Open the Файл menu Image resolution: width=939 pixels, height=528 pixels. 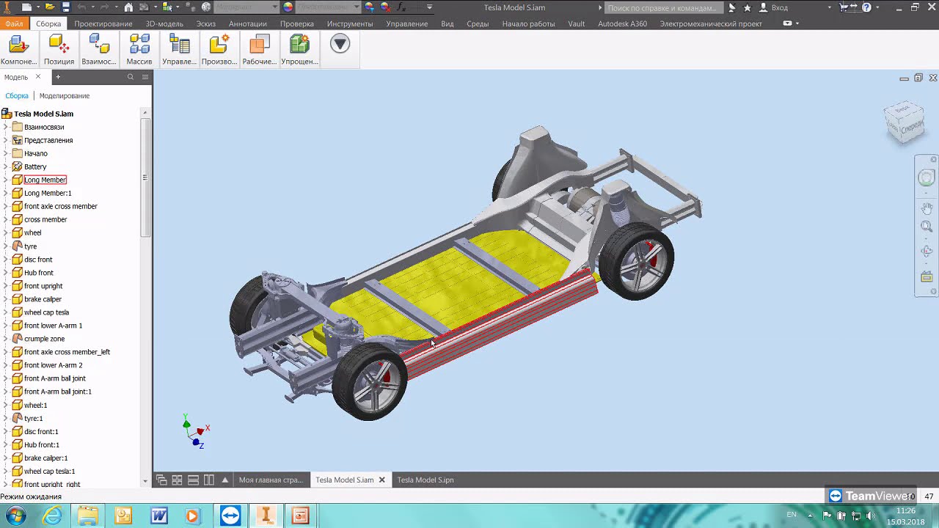click(x=14, y=23)
